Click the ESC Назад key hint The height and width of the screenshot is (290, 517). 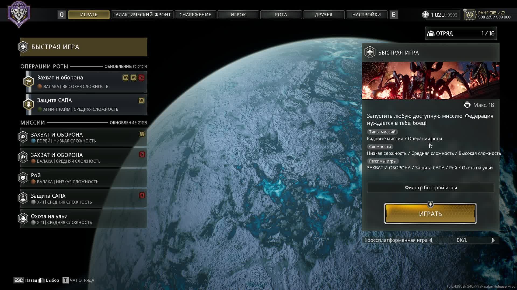coord(25,280)
